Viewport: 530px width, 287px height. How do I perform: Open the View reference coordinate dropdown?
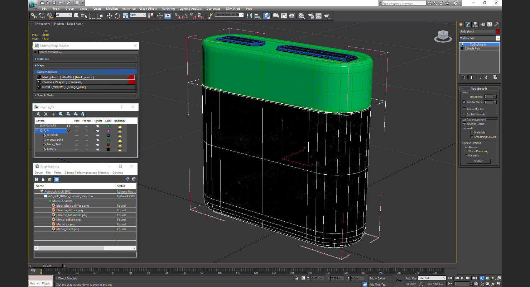138,15
